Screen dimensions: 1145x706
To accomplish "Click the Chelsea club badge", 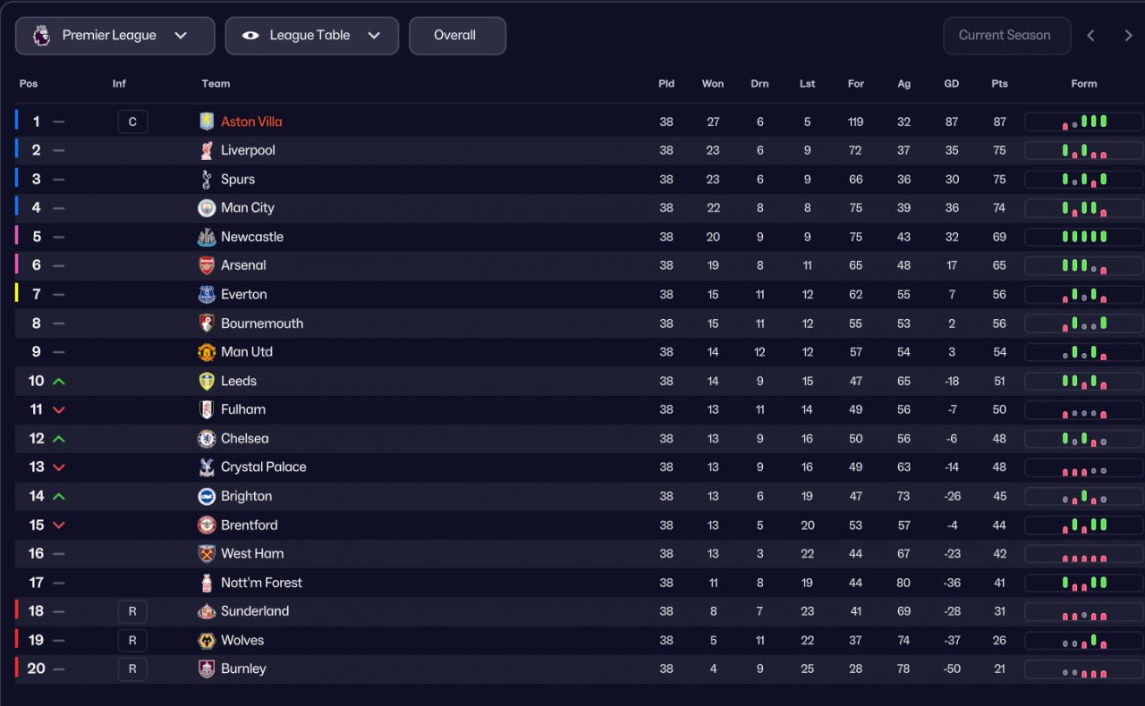I will [x=207, y=439].
